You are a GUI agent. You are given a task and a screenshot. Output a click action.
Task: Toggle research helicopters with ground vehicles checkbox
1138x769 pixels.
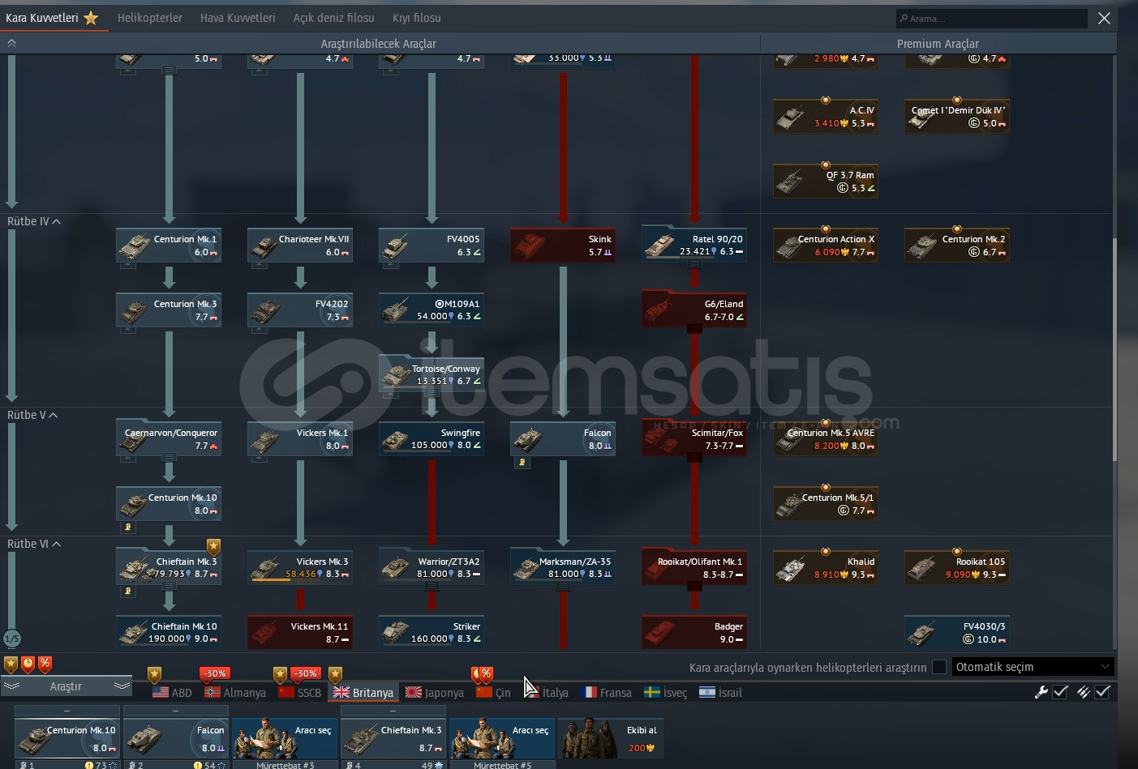tap(939, 667)
